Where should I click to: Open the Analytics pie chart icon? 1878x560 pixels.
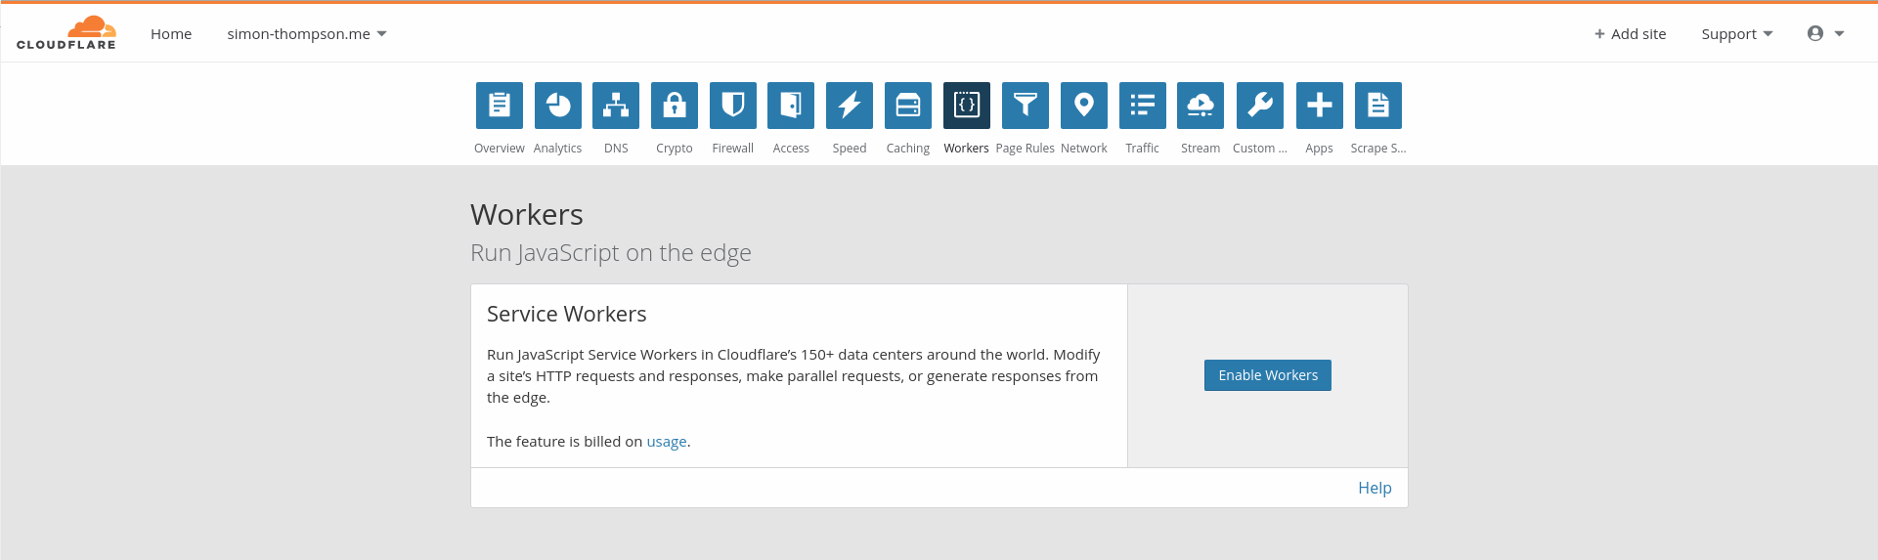point(558,106)
